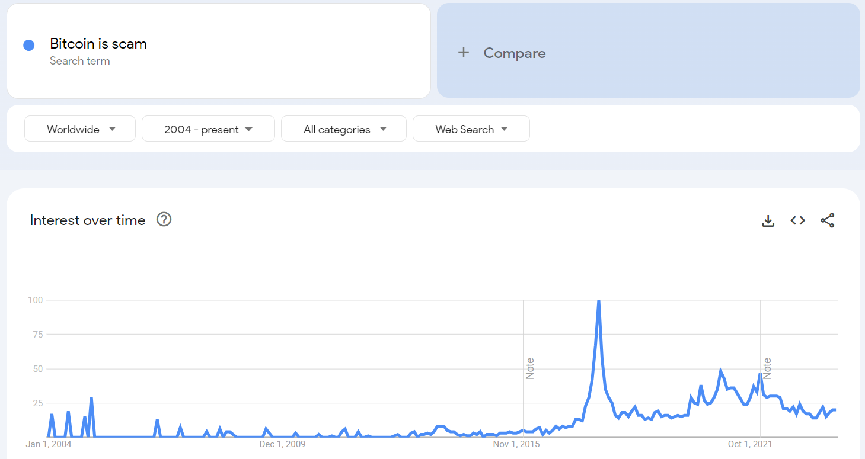Change the Web Search type dropdown
865x459 pixels.
[471, 129]
